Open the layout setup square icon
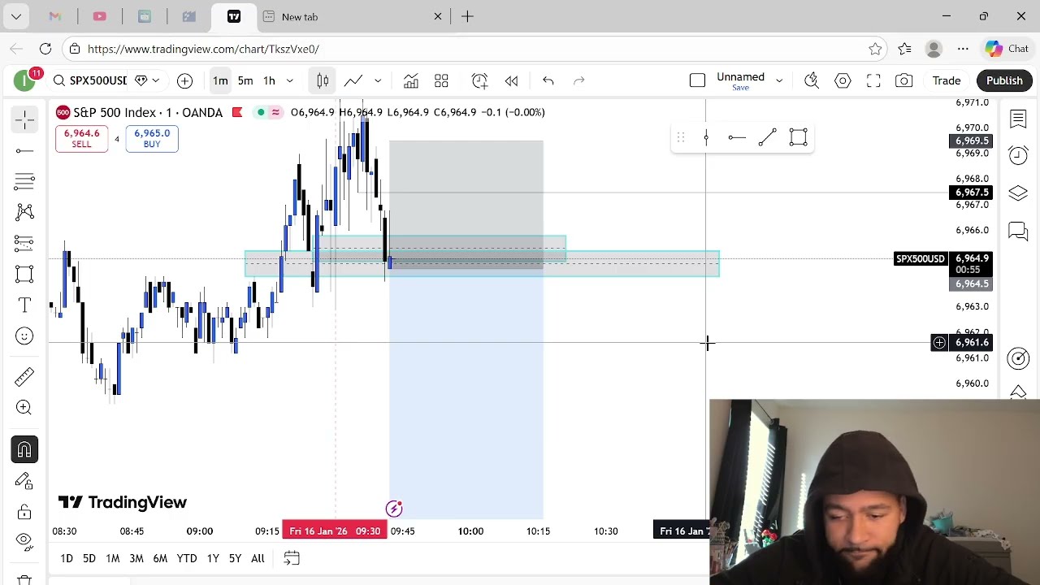 tap(697, 80)
